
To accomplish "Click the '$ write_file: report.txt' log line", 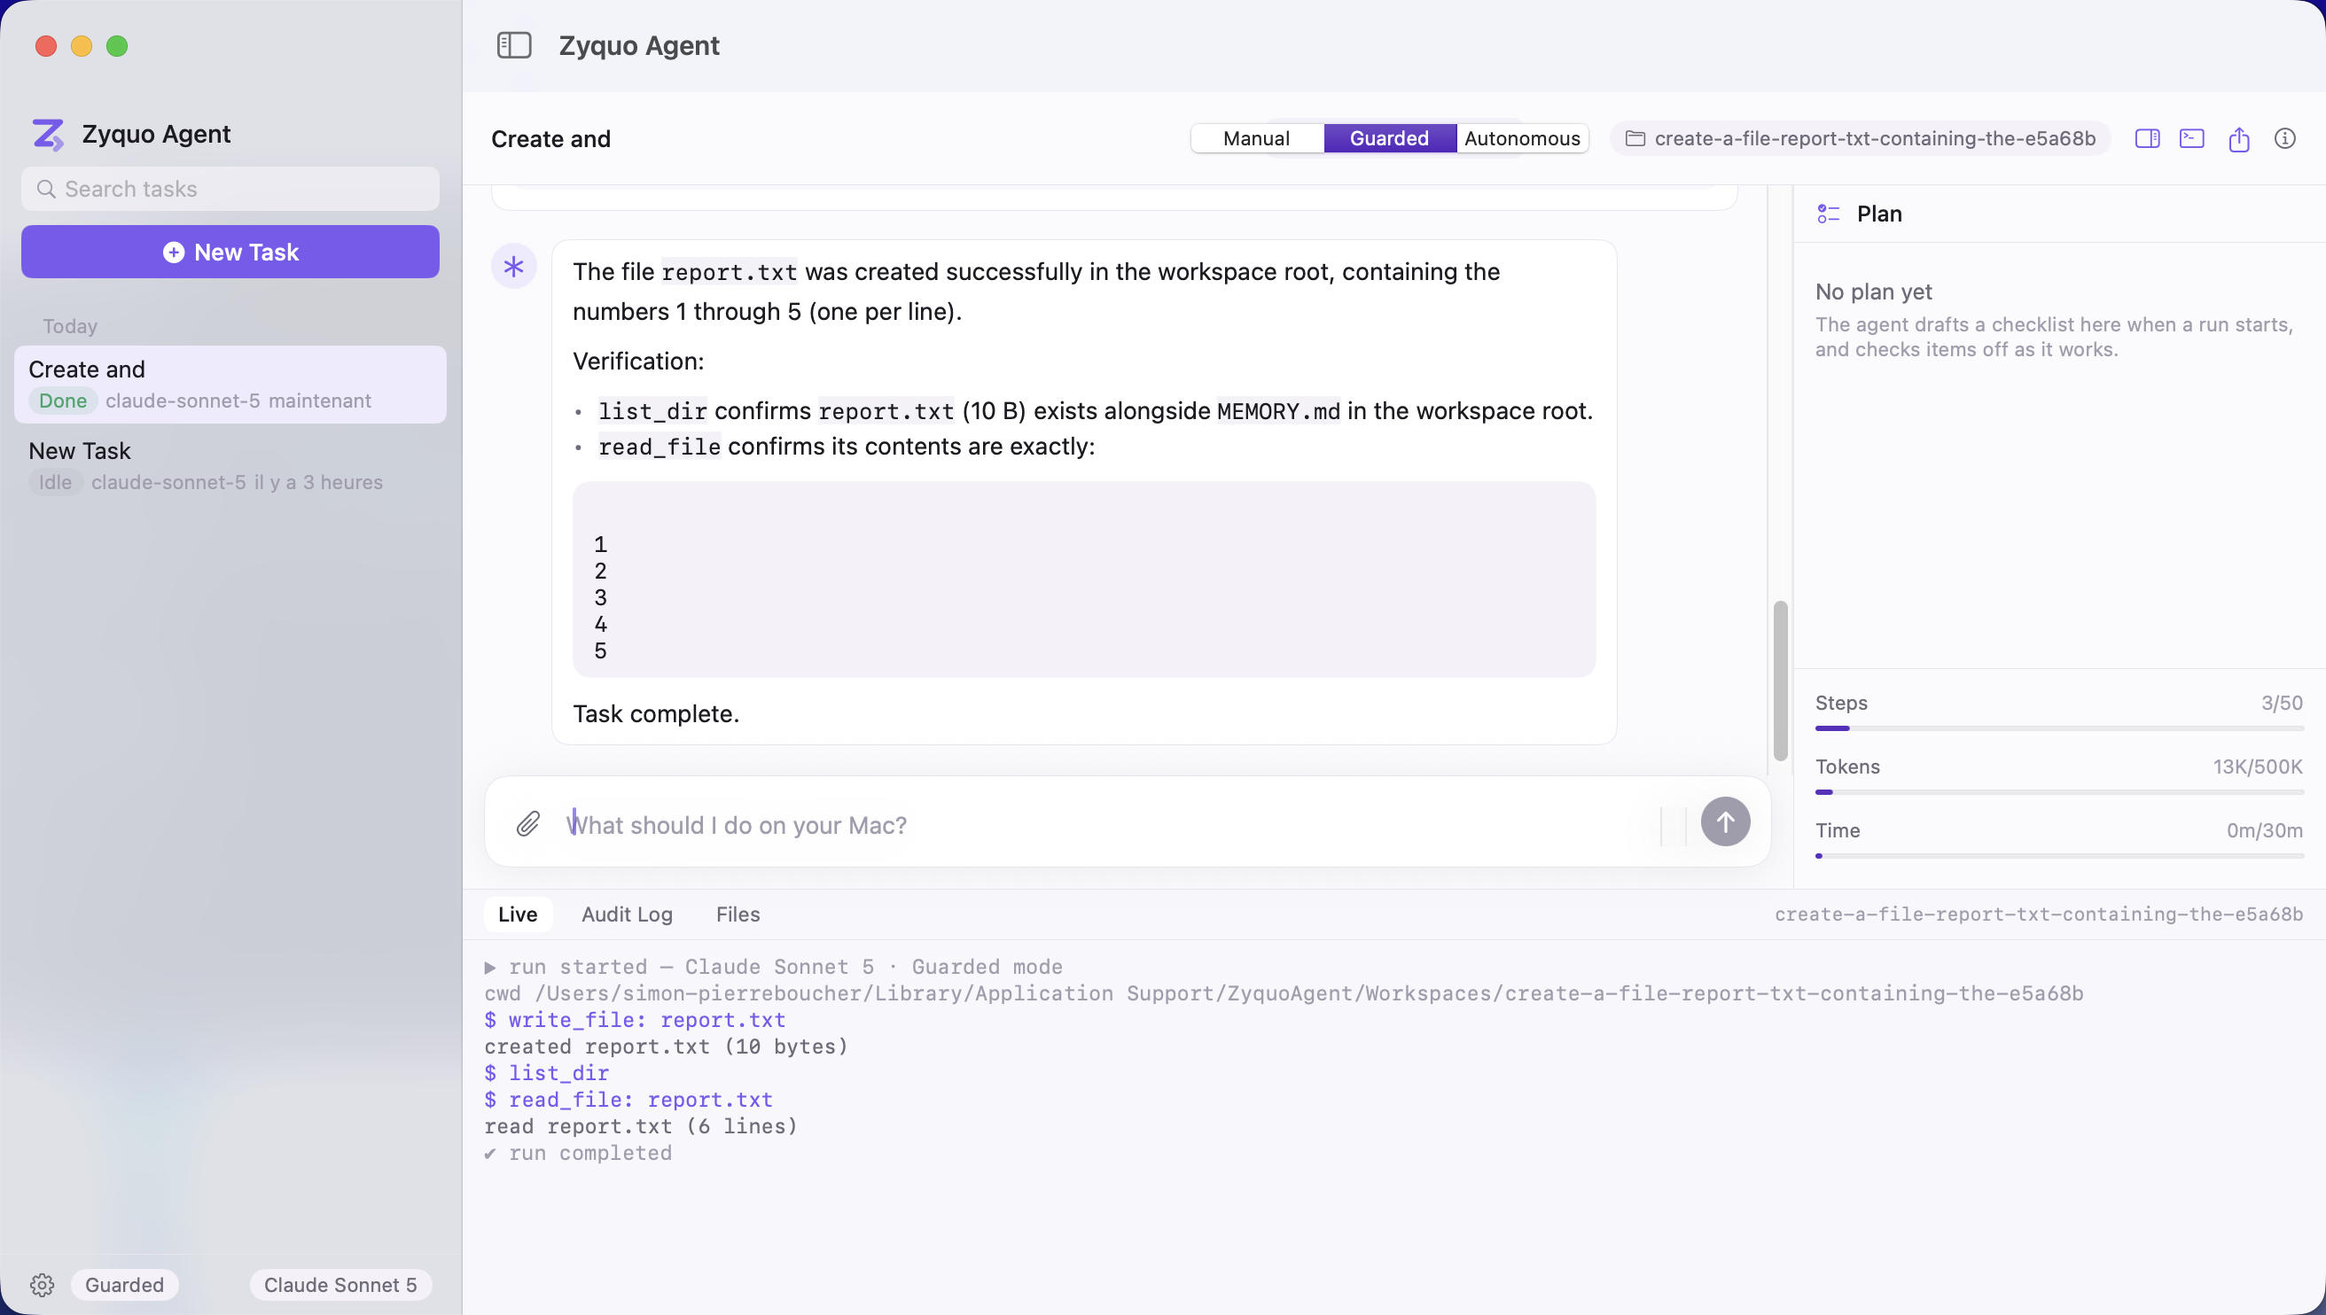I will pos(635,1020).
